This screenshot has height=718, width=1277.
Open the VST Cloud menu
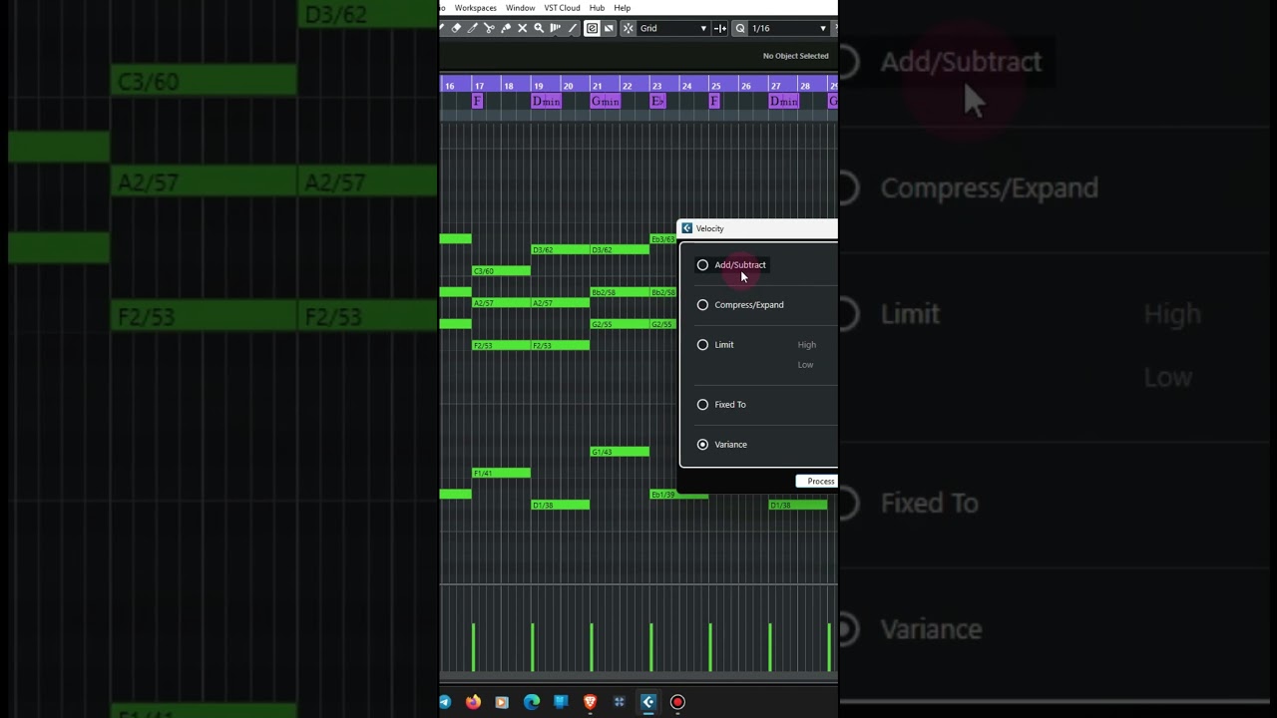562,8
